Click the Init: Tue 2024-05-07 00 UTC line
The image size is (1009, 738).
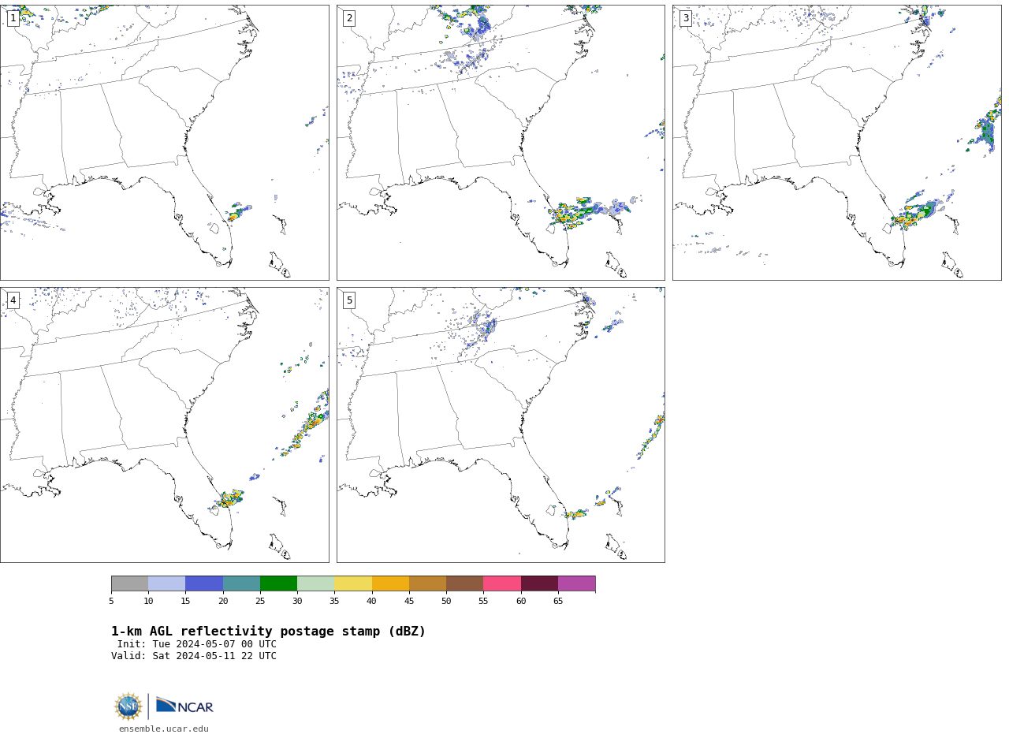pos(197,644)
